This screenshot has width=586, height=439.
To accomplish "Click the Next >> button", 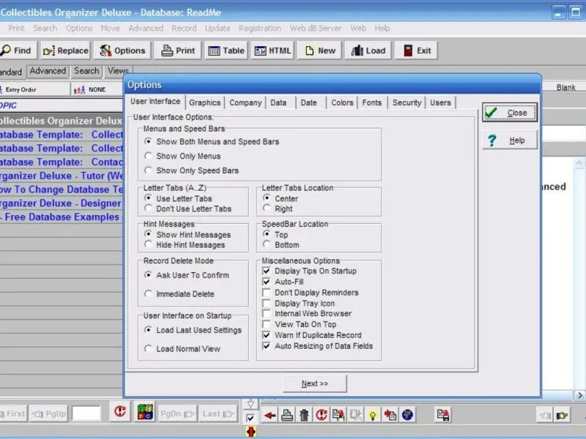I will [x=314, y=383].
